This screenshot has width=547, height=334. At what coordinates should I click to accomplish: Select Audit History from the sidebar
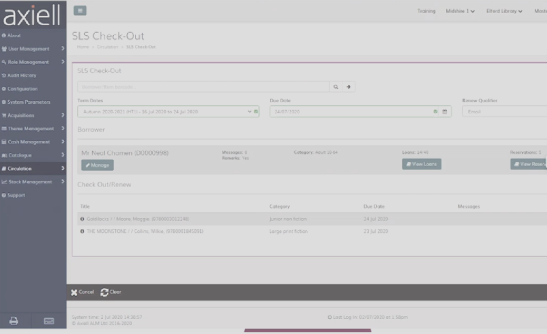22,75
